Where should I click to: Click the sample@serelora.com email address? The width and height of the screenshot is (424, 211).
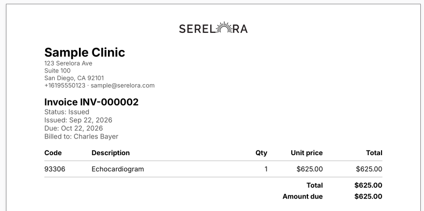coord(123,86)
